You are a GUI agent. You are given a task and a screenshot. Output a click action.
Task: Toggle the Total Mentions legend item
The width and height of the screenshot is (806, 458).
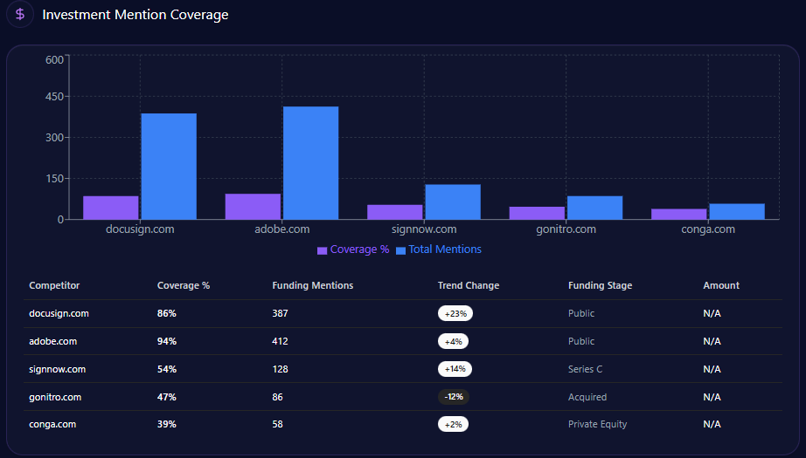(446, 250)
